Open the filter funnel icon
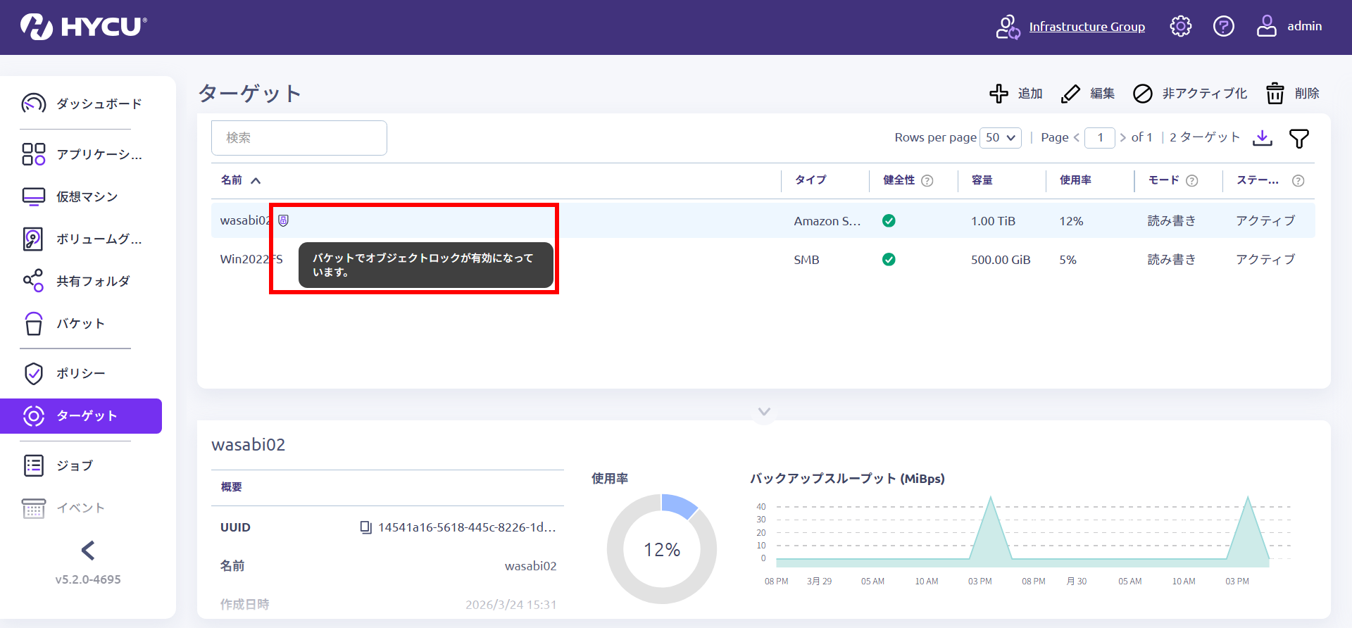The width and height of the screenshot is (1352, 628). pos(1298,139)
